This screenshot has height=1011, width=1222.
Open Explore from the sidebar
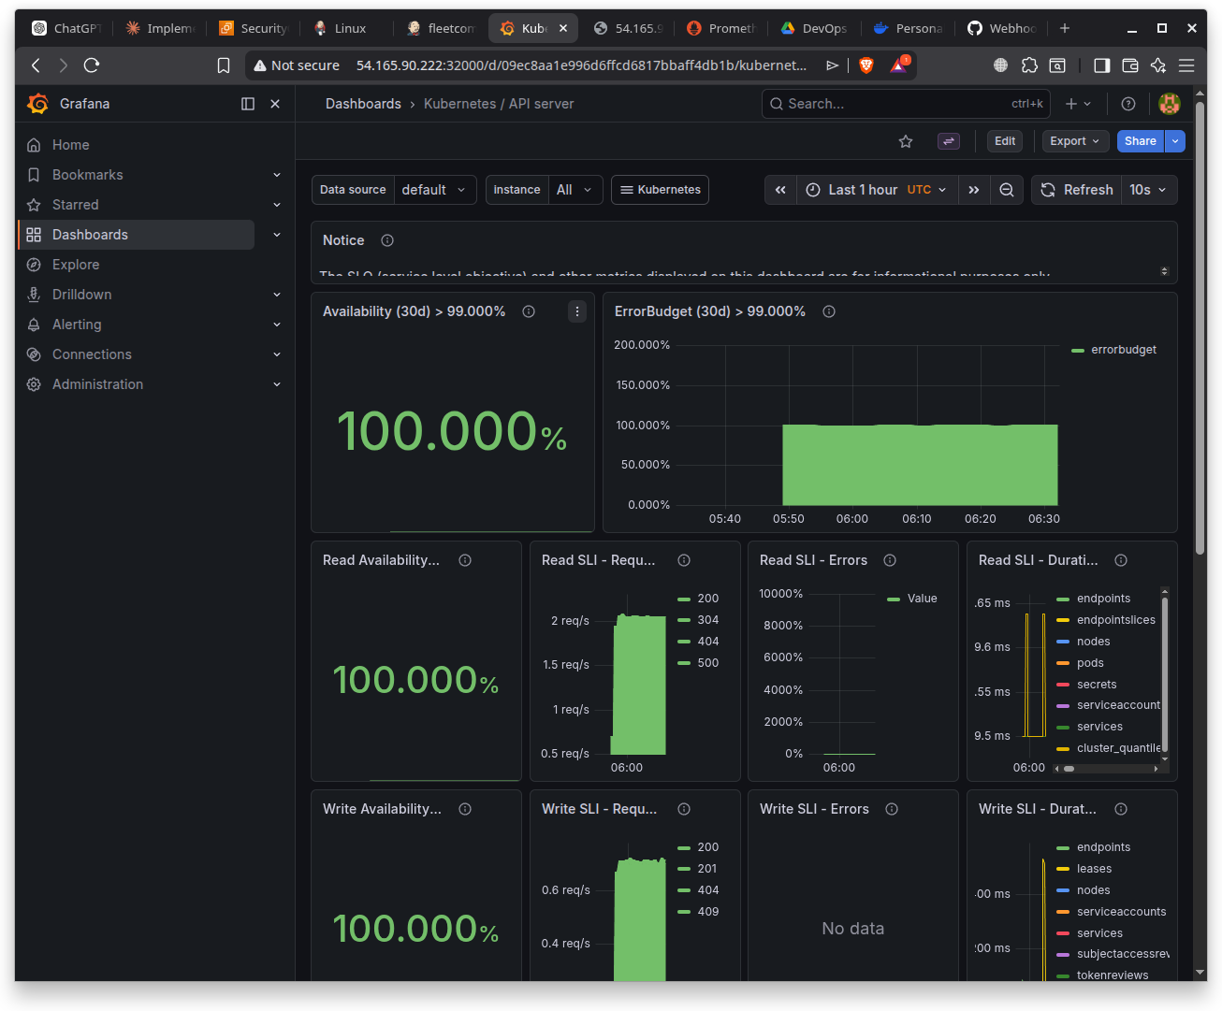point(76,265)
